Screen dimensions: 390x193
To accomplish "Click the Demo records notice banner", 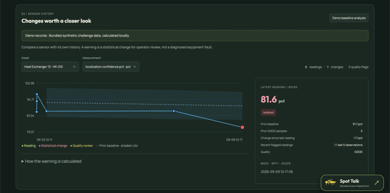I will pos(195,36).
